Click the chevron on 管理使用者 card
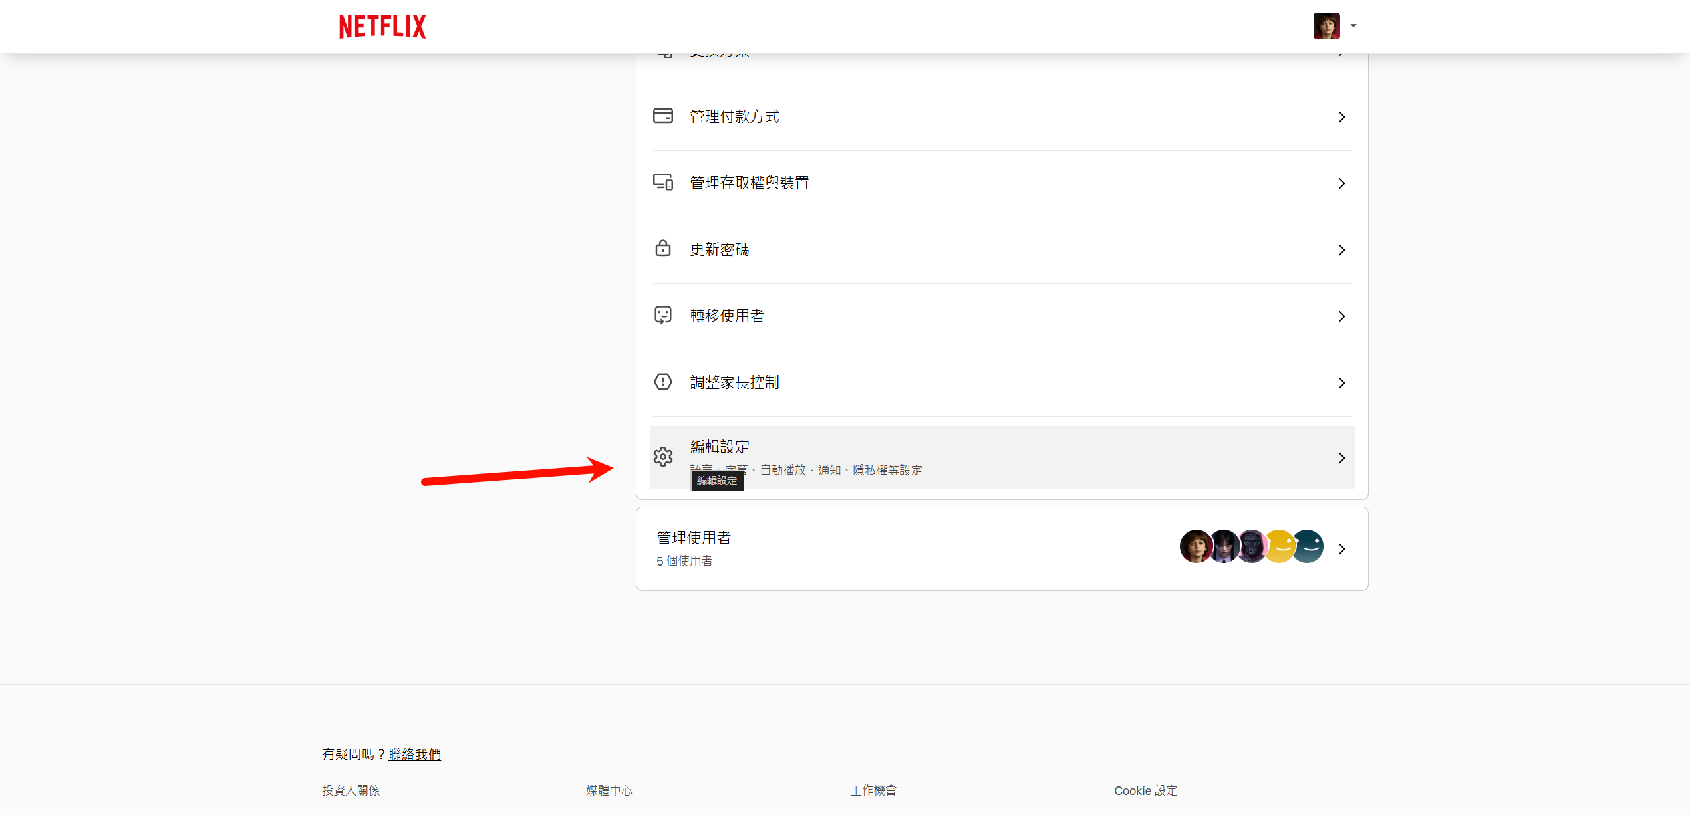The image size is (1690, 815). (1341, 549)
